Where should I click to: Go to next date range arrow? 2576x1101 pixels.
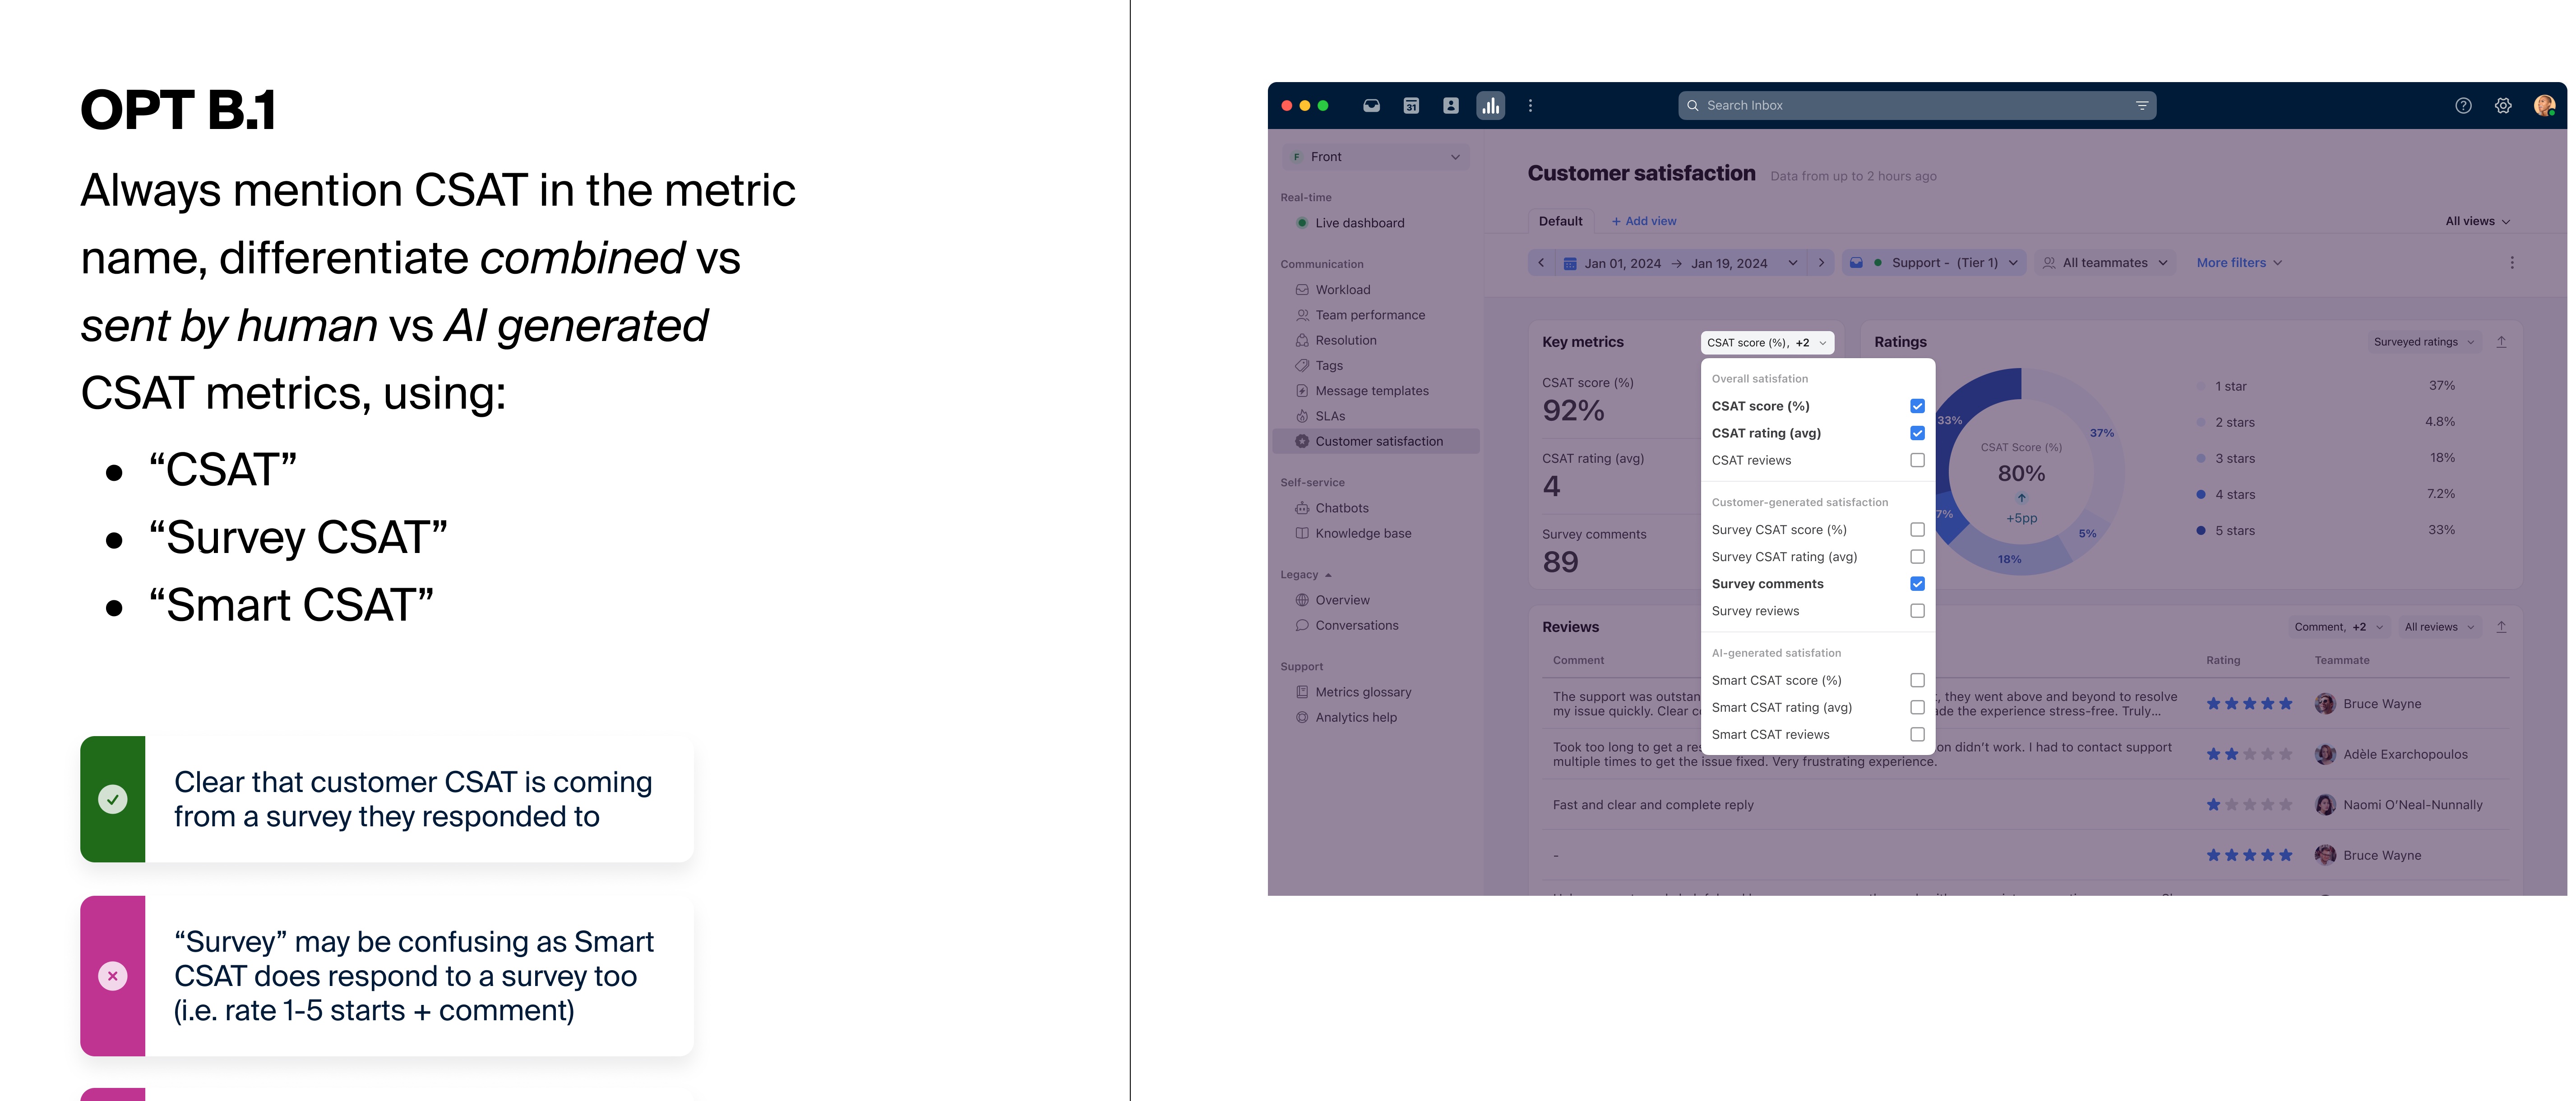[x=1821, y=263]
